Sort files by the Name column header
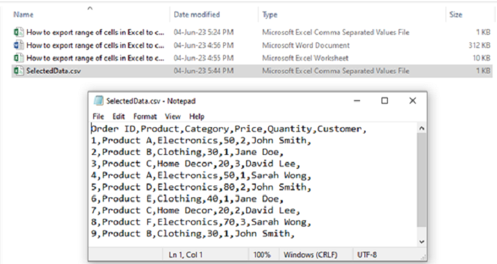This screenshot has width=497, height=264. click(24, 15)
